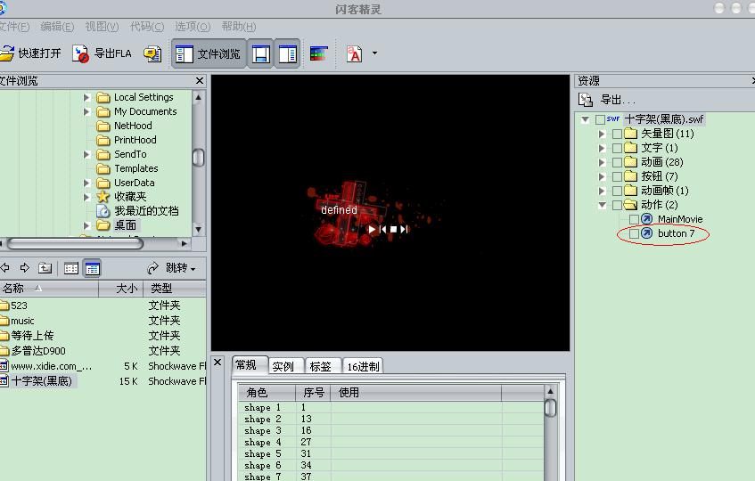Switch to details view icon
The height and width of the screenshot is (481, 755).
[x=92, y=268]
